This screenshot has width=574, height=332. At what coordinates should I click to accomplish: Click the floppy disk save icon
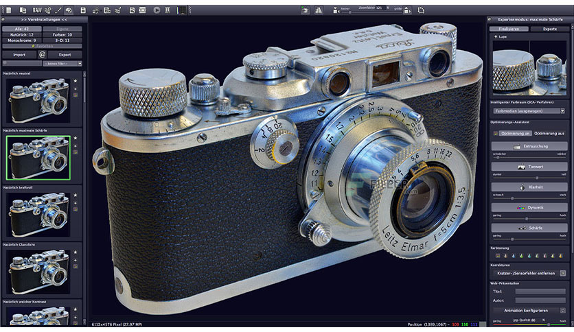click(x=83, y=10)
